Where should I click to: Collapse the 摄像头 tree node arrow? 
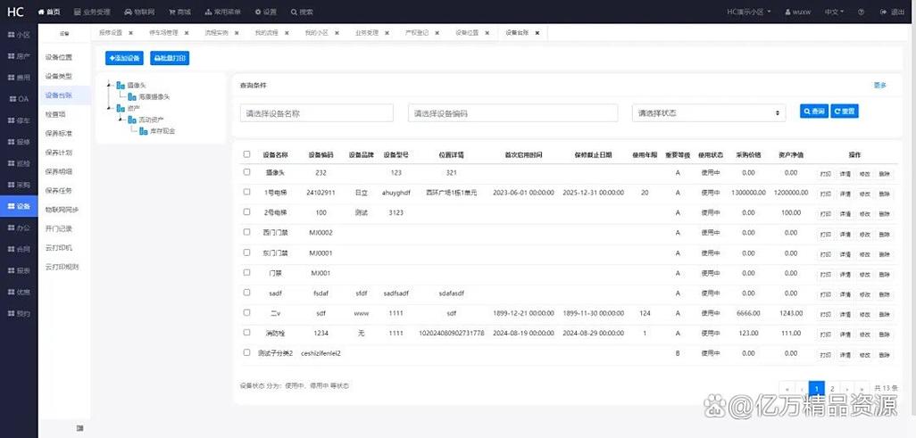(x=109, y=85)
